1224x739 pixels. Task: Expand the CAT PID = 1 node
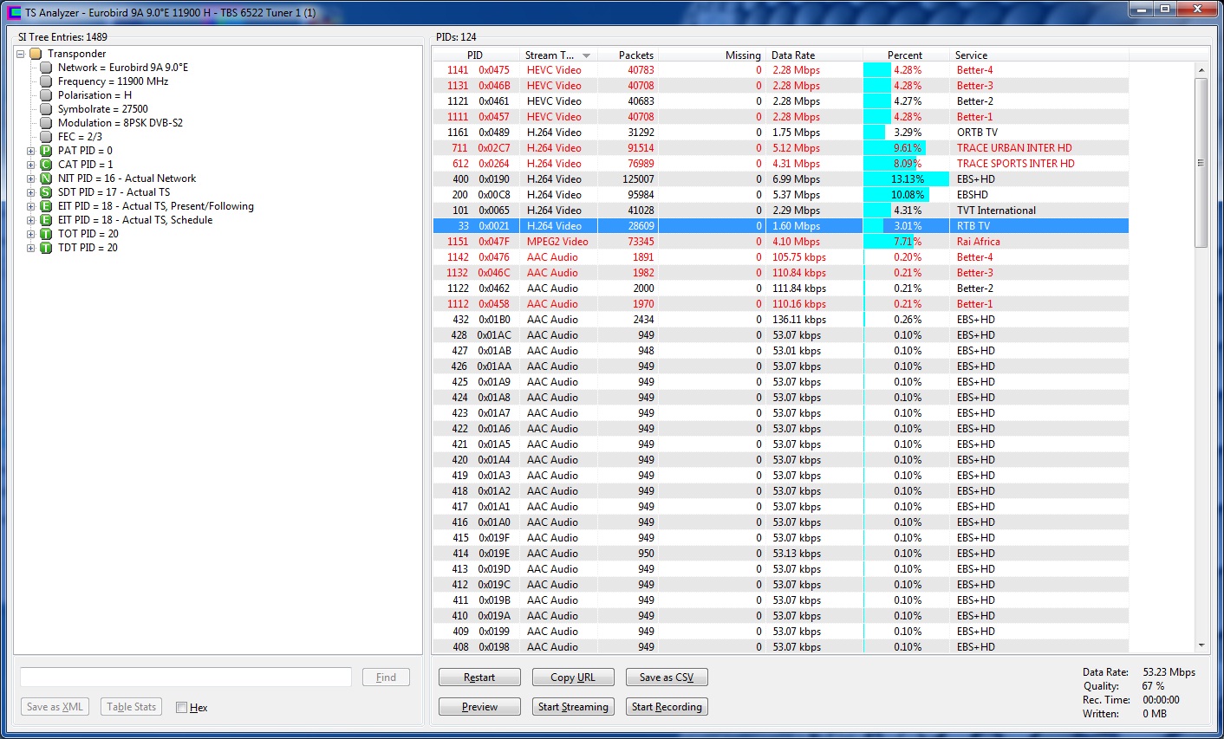30,165
